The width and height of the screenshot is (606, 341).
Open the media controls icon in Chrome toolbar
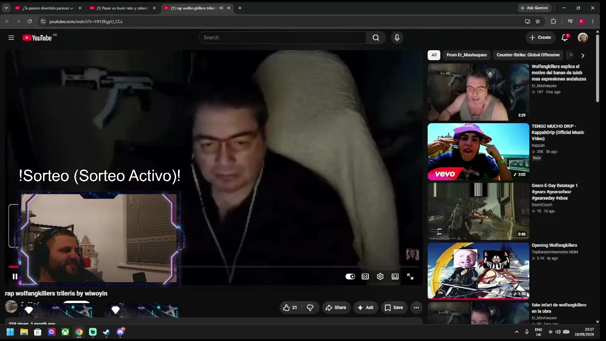570,21
